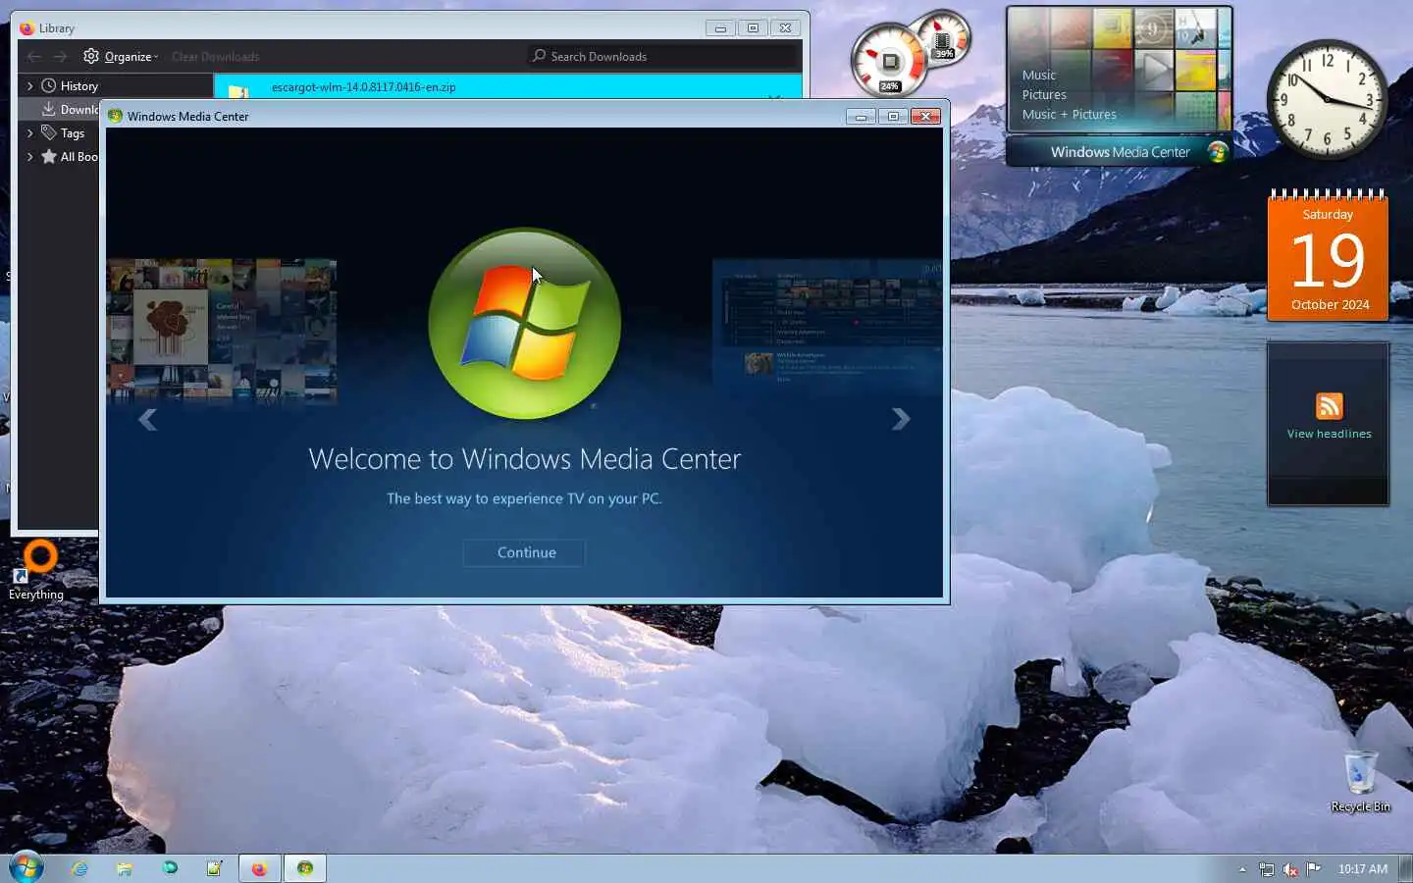The height and width of the screenshot is (883, 1413).
Task: Click the 10:17 AM taskbar clock
Action: coord(1362,869)
